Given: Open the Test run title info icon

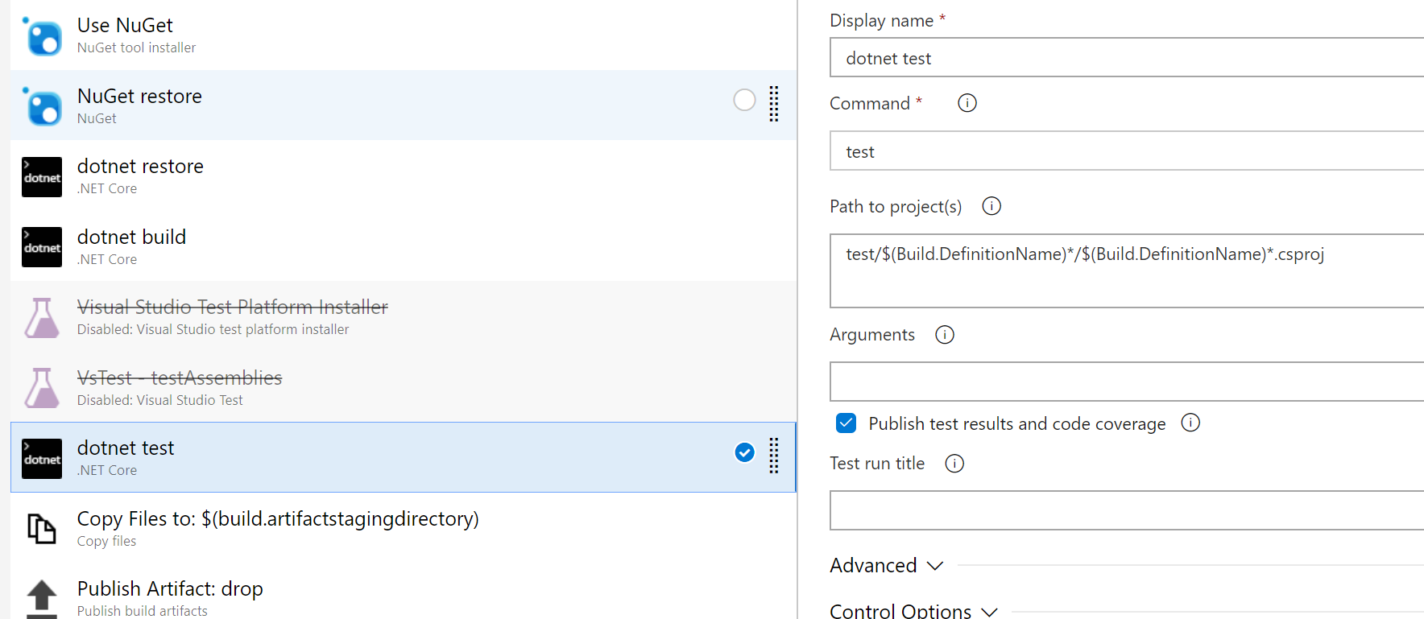Looking at the screenshot, I should tap(954, 463).
